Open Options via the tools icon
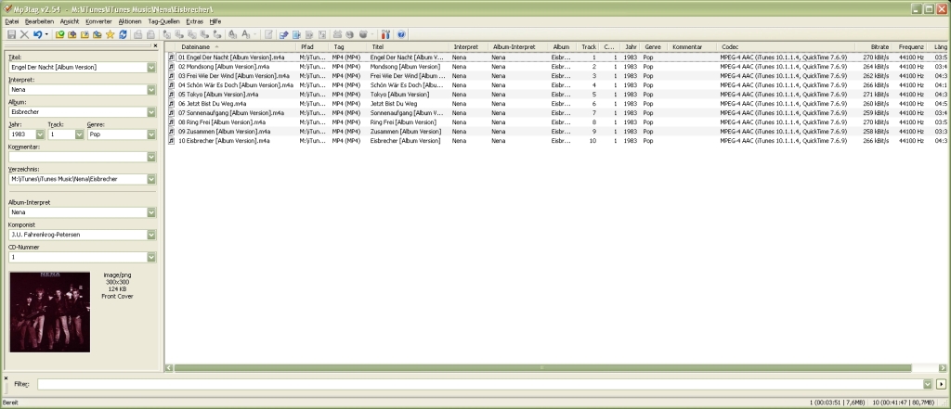 point(387,34)
